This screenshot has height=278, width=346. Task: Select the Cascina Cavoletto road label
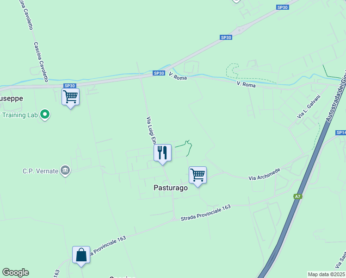(x=41, y=62)
